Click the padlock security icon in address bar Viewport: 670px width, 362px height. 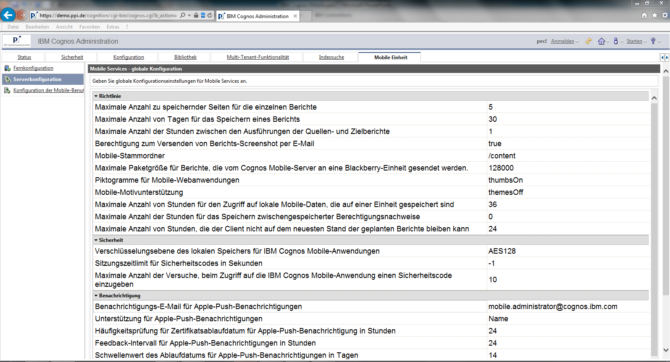pos(196,16)
